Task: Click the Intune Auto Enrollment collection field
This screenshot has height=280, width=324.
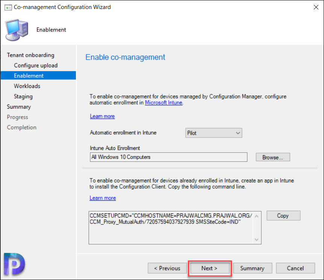Action: click(169, 157)
